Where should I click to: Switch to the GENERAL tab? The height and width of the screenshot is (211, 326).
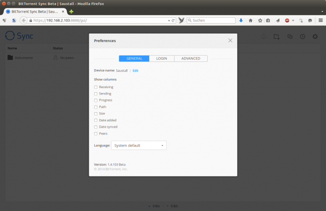[x=134, y=58]
